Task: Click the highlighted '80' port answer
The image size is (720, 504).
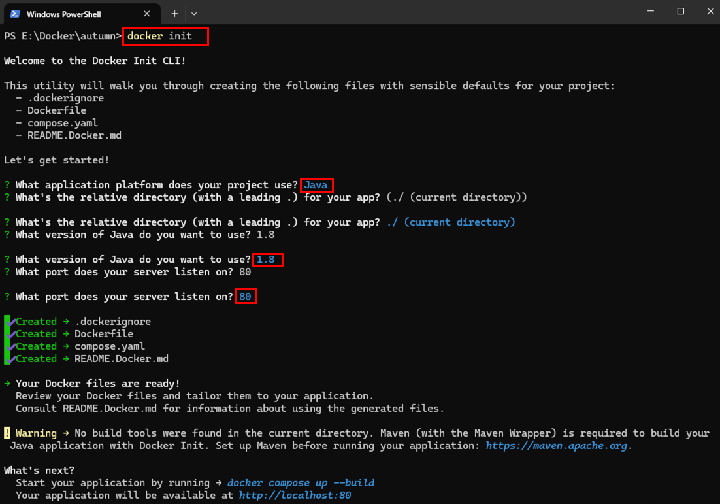Action: click(x=245, y=297)
